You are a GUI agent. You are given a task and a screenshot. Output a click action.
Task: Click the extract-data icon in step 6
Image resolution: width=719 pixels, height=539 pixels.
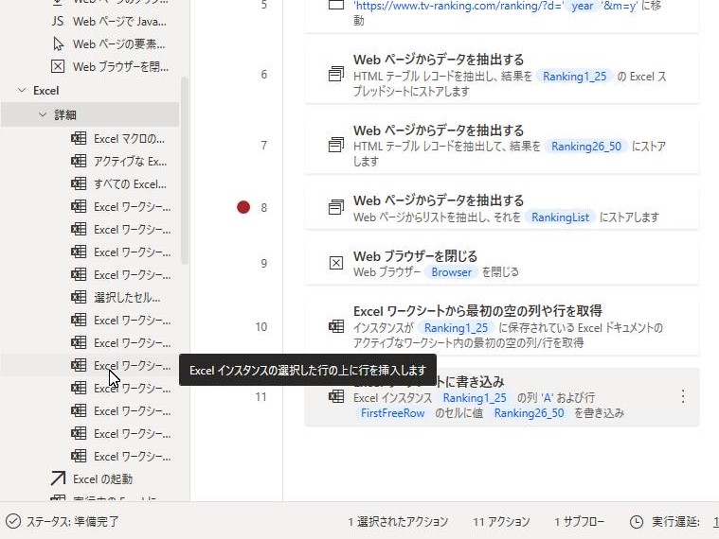pos(336,74)
